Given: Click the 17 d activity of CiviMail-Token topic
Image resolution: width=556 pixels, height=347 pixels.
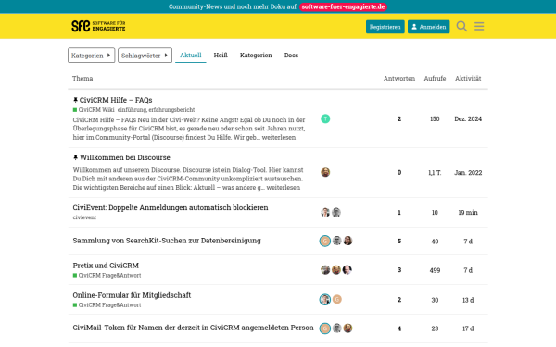Looking at the screenshot, I should coord(468,328).
